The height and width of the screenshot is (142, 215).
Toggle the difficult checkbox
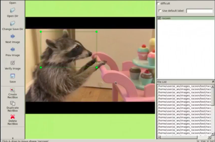[158, 3]
